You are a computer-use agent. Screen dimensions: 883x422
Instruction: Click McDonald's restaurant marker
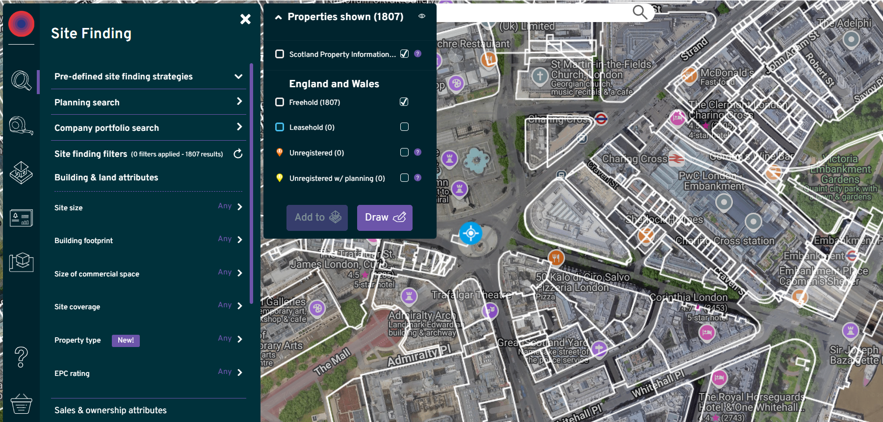click(x=690, y=75)
